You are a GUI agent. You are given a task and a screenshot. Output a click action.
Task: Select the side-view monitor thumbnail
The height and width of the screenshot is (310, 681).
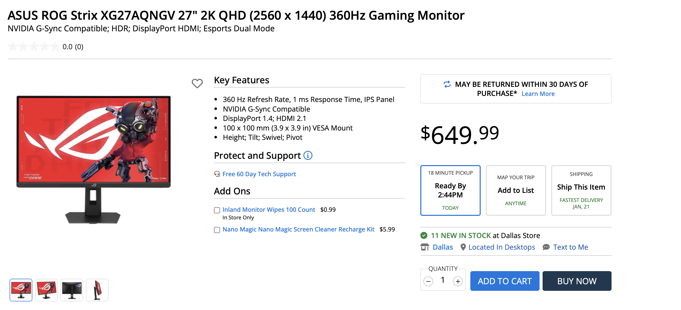pos(97,290)
